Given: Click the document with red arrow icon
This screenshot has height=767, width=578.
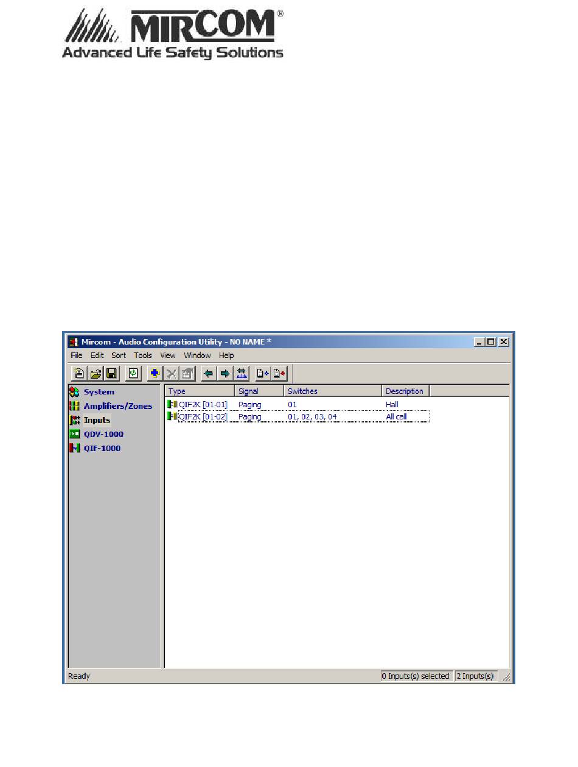Looking at the screenshot, I should coord(279,373).
